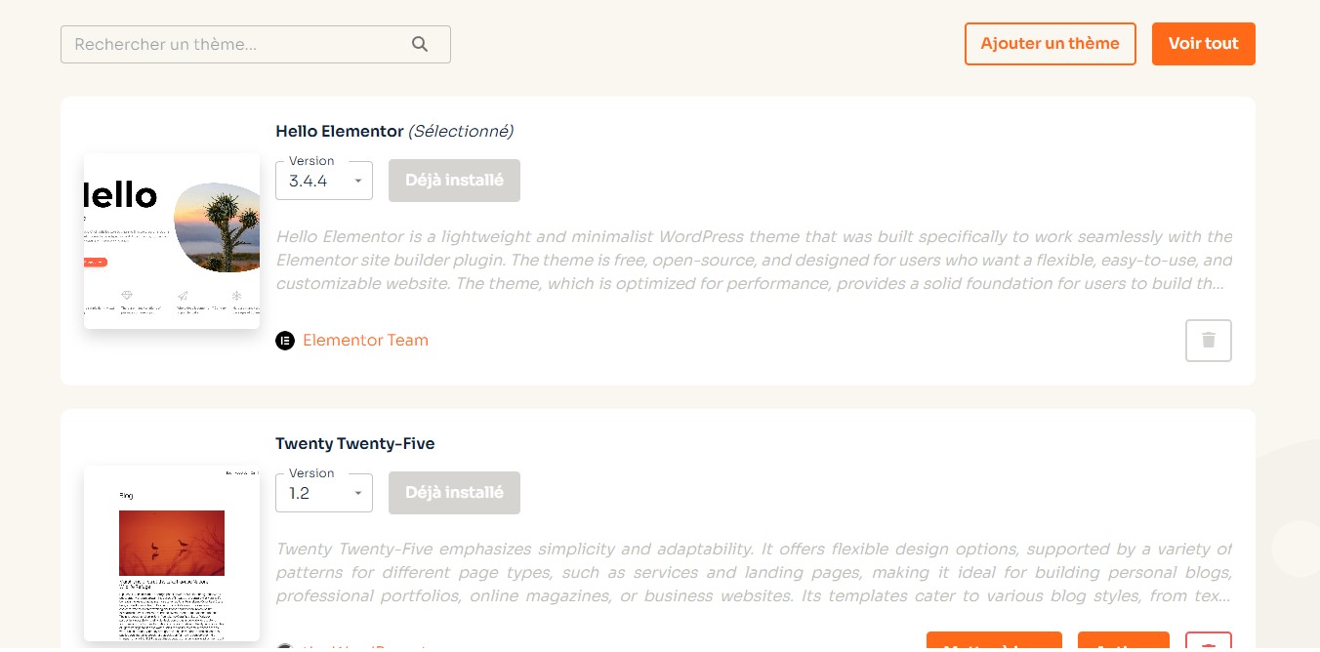Click Déjà installé button for Twenty Twenty-Five
Viewport: 1320px width, 652px height.
pyautogui.click(x=454, y=493)
